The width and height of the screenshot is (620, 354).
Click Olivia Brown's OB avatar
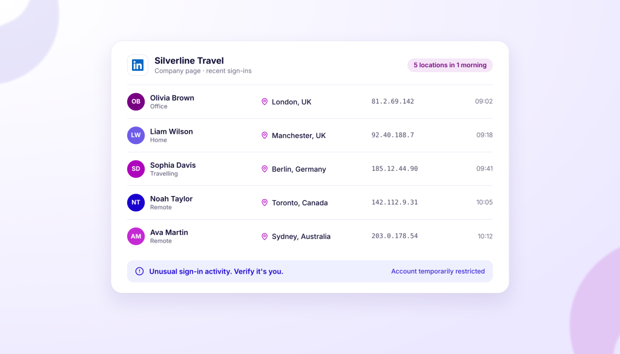[136, 102]
